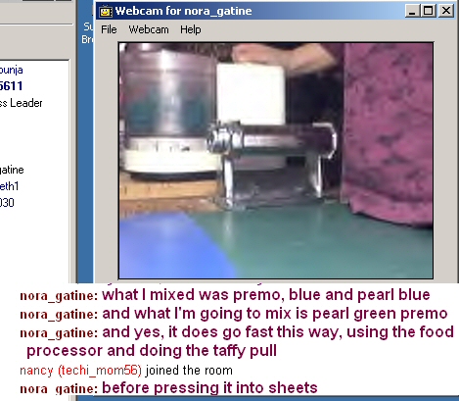Click the webcam video feed
Viewport: 459px width, 401px height.
276,161
